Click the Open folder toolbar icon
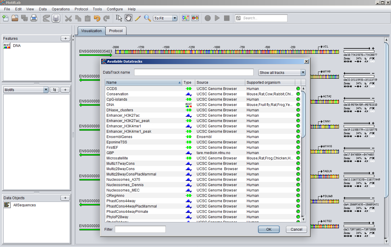391x247 pixels. pos(15,18)
